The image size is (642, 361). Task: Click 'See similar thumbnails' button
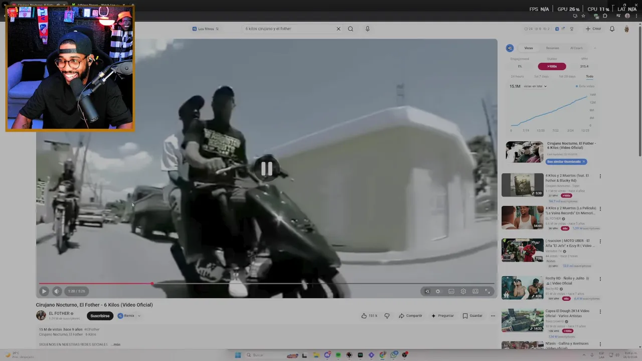[566, 161]
